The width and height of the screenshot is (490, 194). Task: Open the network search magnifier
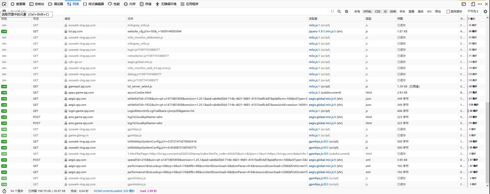click(339, 11)
